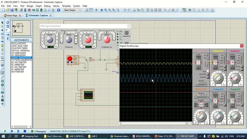Click the Open Project folder icon

[x=8, y=10]
